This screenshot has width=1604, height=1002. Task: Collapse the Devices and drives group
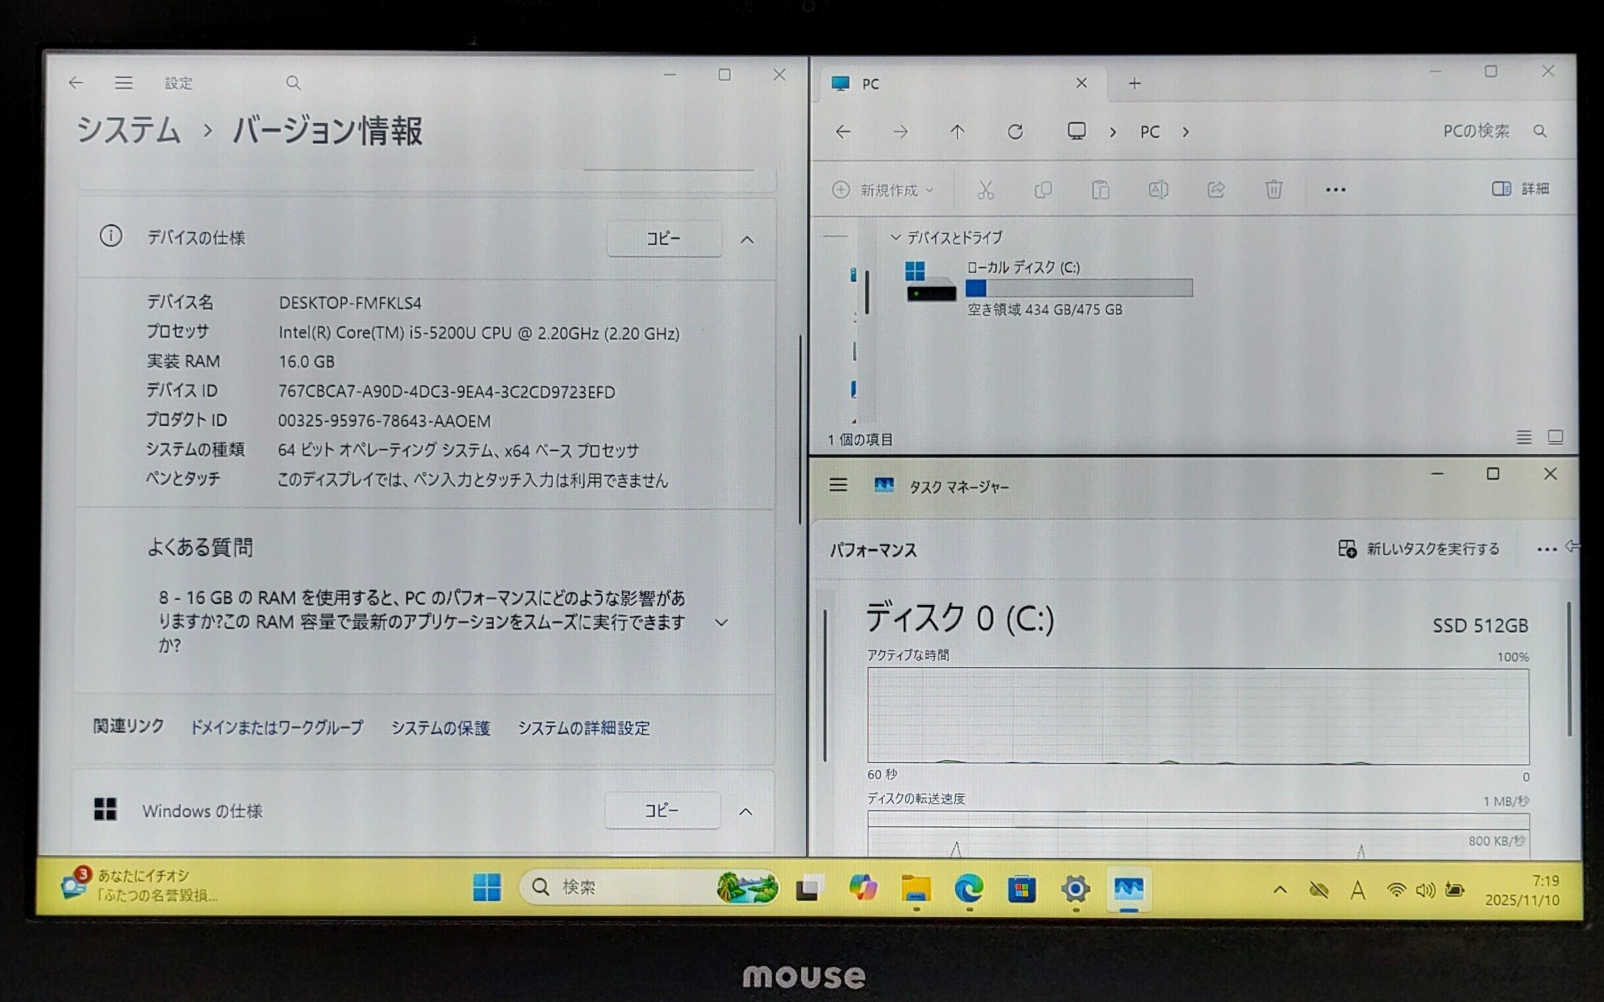pyautogui.click(x=896, y=237)
